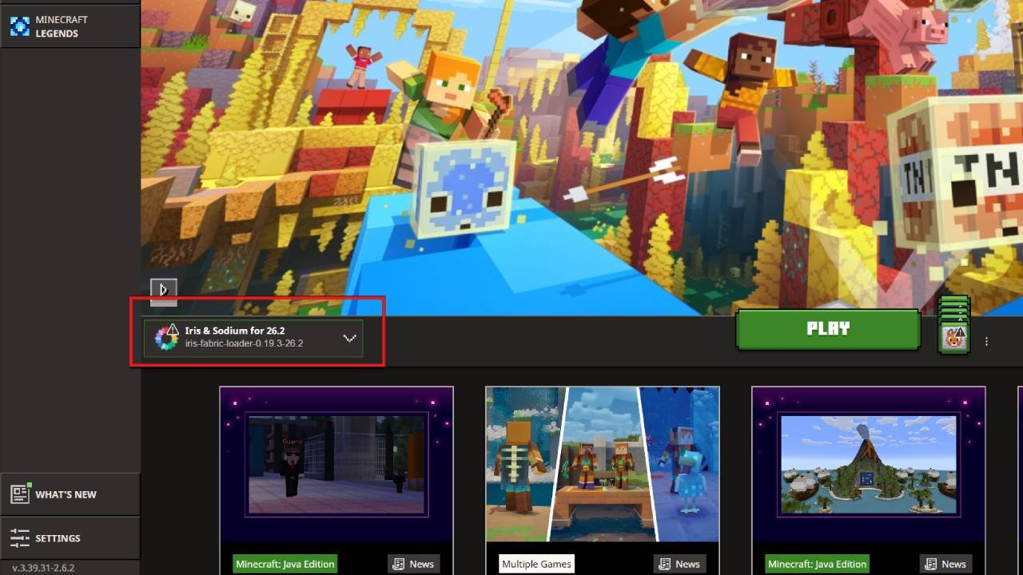Click iris-fabric-loader-0.19.3-26.2 version text
1023x575 pixels.
coord(244,343)
